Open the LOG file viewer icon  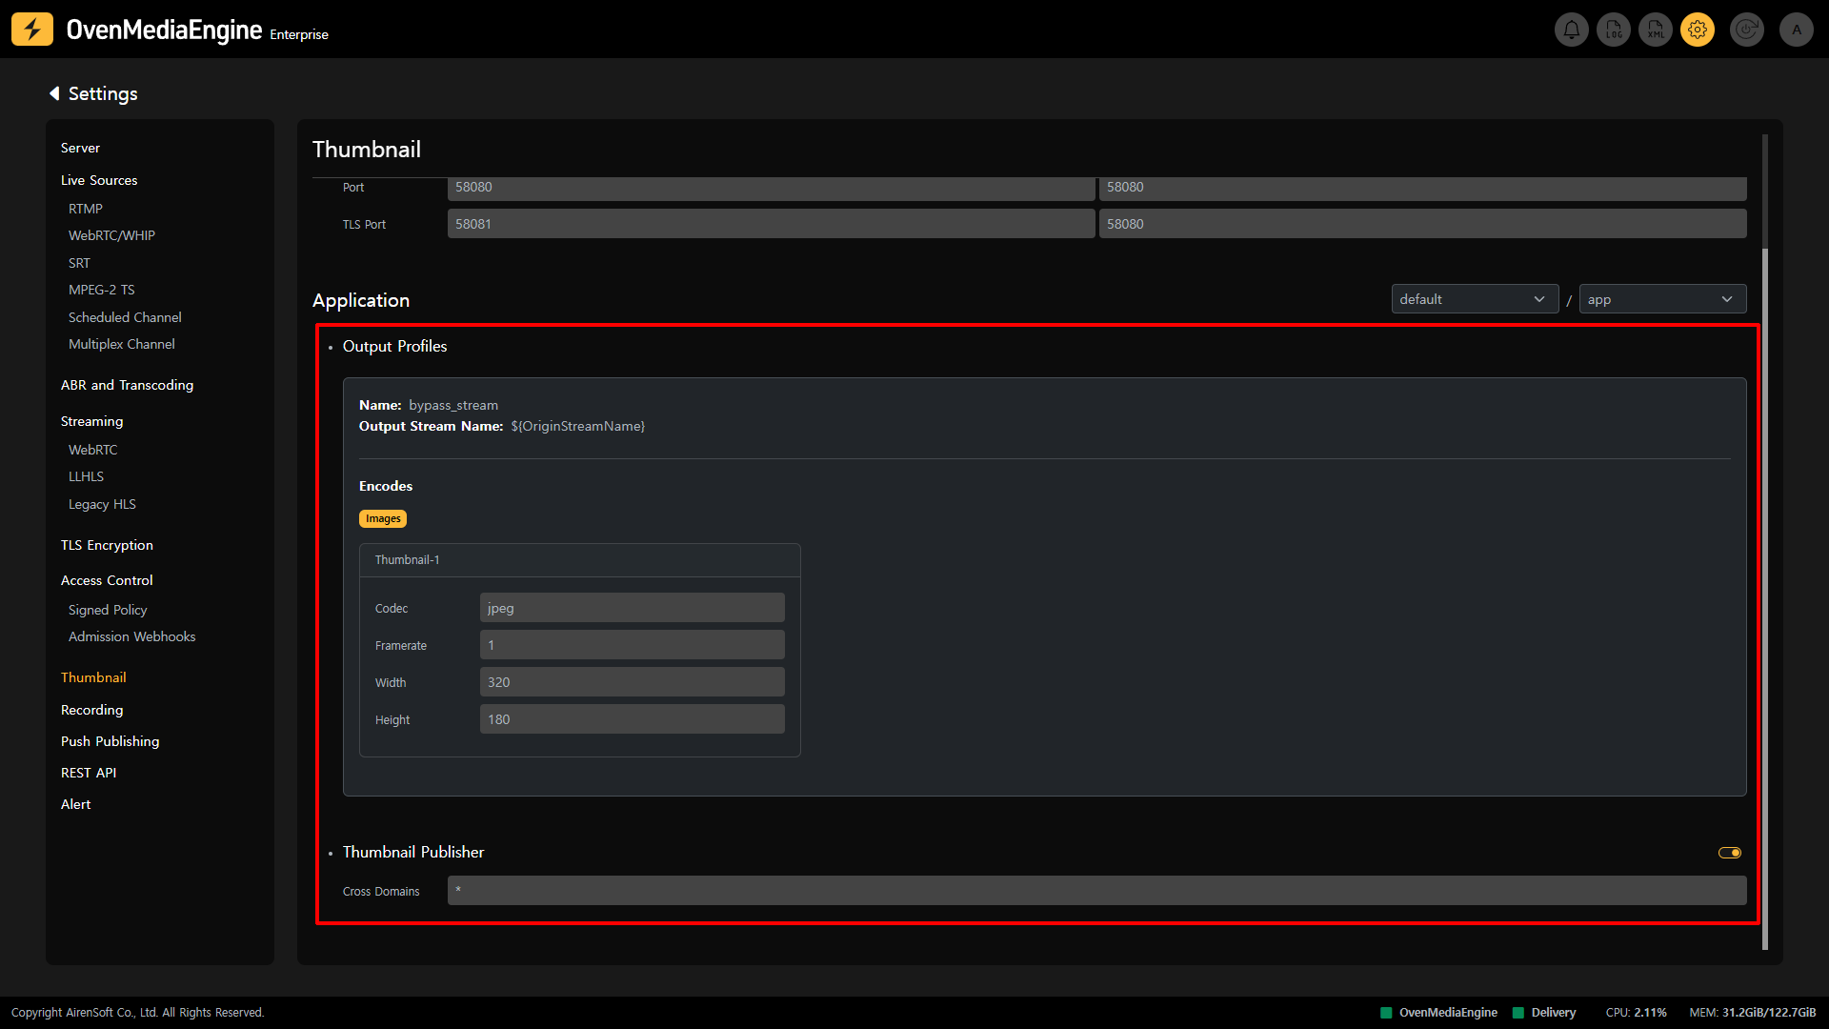1614,30
